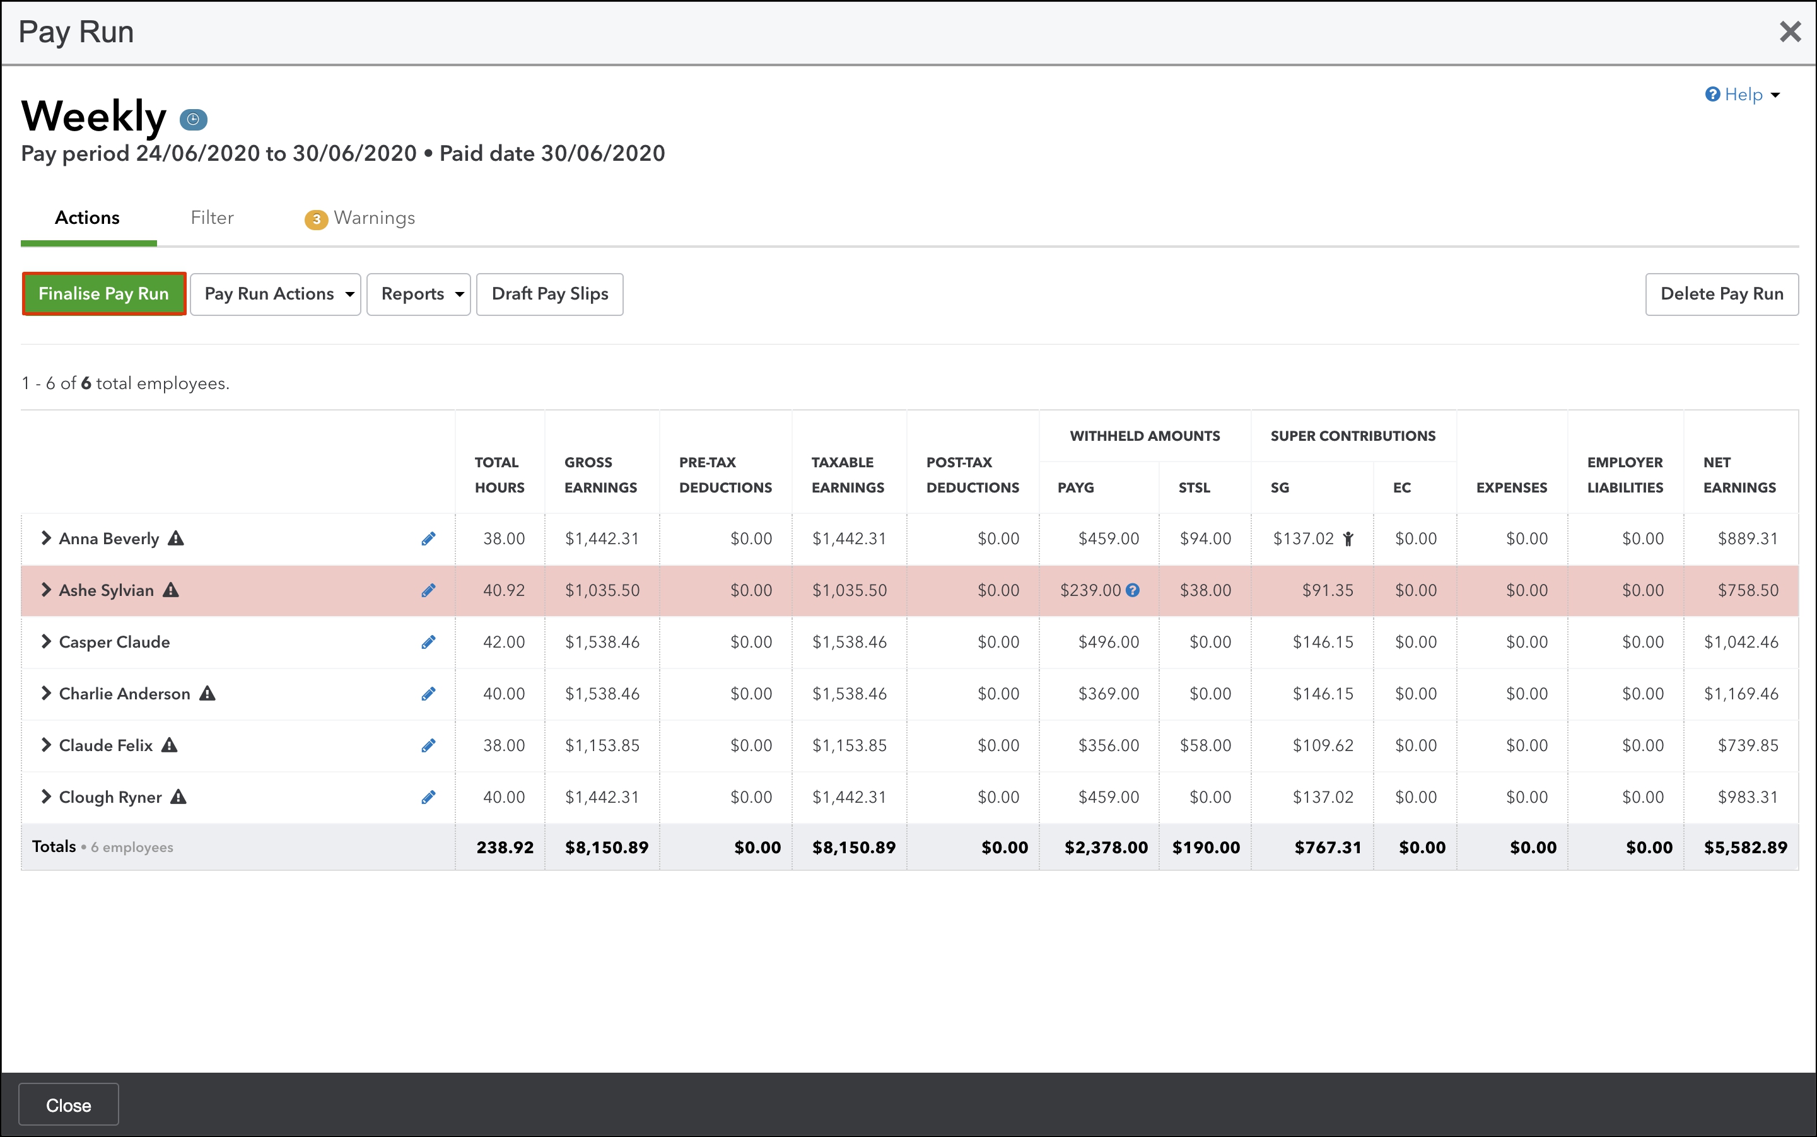Click the Finalise Pay Run button

(104, 294)
